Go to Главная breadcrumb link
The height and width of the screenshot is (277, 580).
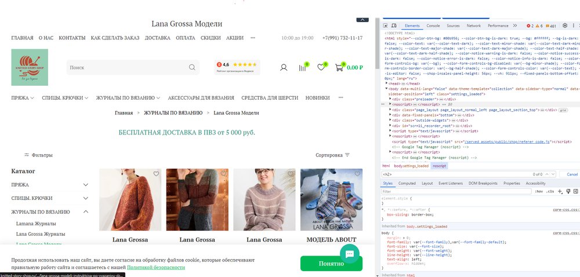click(124, 112)
